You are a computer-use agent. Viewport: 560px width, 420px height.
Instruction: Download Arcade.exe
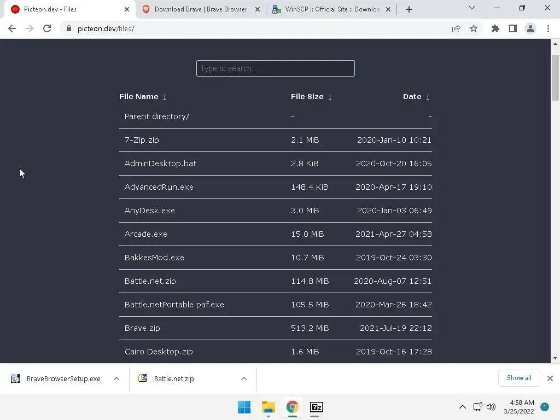145,234
